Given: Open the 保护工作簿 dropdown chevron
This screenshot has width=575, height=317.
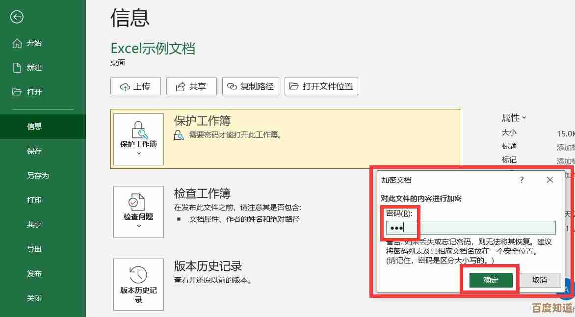Looking at the screenshot, I should tap(138, 153).
